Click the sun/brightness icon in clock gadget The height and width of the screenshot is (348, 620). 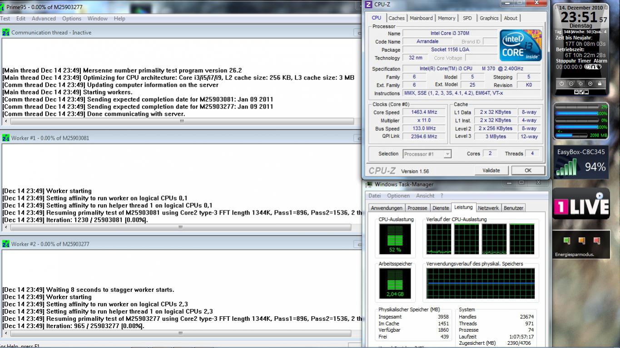click(580, 83)
